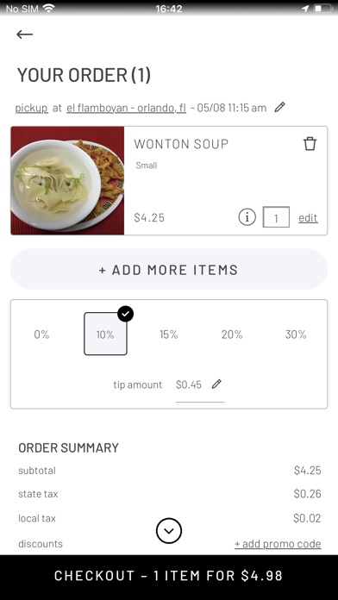Tap the location arrow in status bar
338x600 pixels.
pos(304,9)
